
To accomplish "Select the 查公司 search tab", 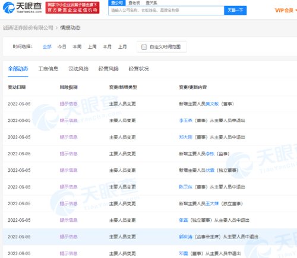I will click(x=117, y=3).
